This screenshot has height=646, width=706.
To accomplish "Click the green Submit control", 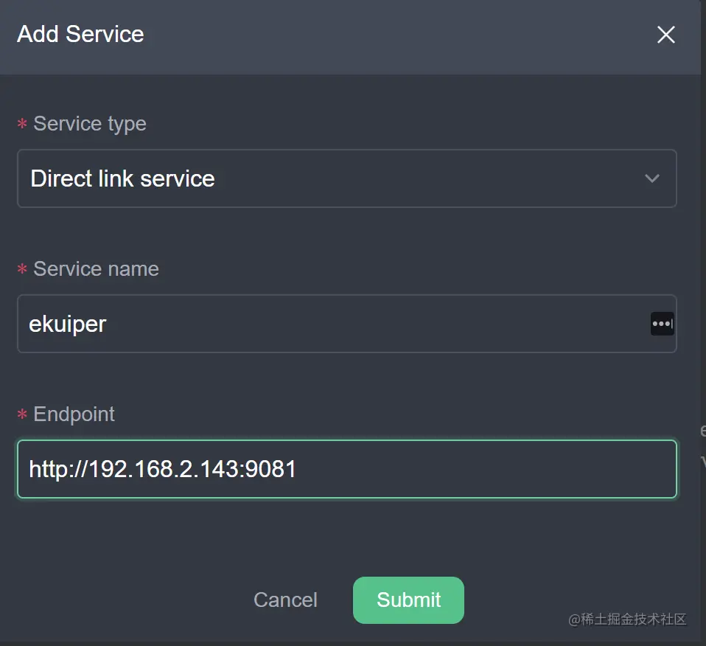I will 408,600.
